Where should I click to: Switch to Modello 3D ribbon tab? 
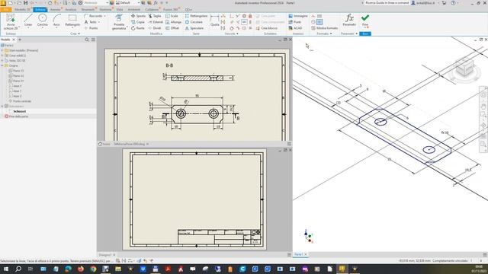tap(22, 10)
